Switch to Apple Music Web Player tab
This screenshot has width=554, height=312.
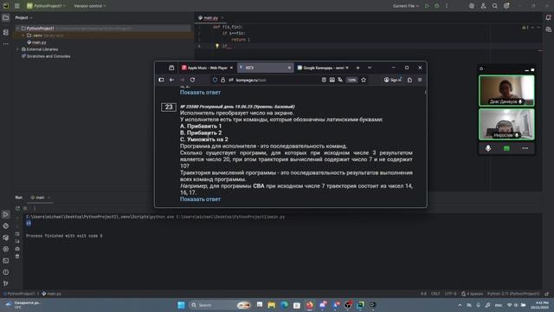coord(207,68)
